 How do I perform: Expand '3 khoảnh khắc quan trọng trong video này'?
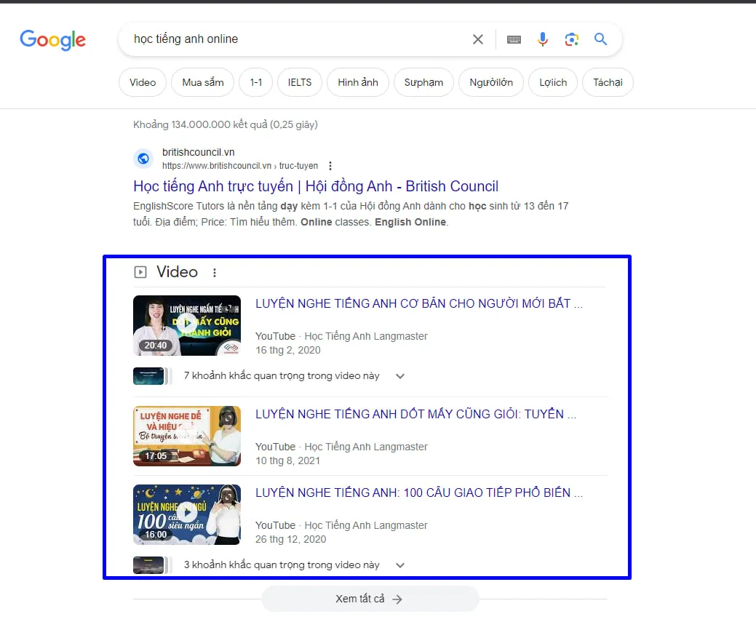(x=399, y=565)
